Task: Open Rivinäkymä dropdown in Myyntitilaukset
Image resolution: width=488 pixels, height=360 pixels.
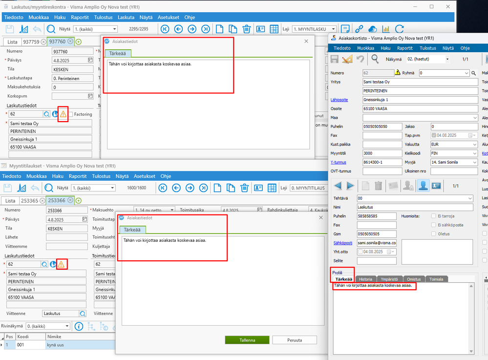Action: tap(67, 326)
